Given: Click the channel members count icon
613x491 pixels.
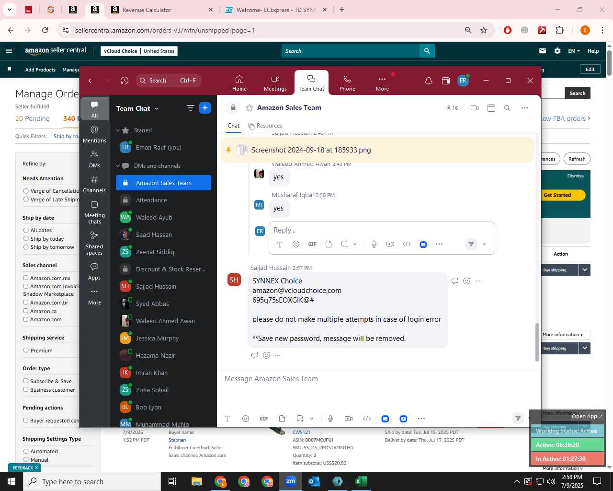Looking at the screenshot, I should click(452, 108).
